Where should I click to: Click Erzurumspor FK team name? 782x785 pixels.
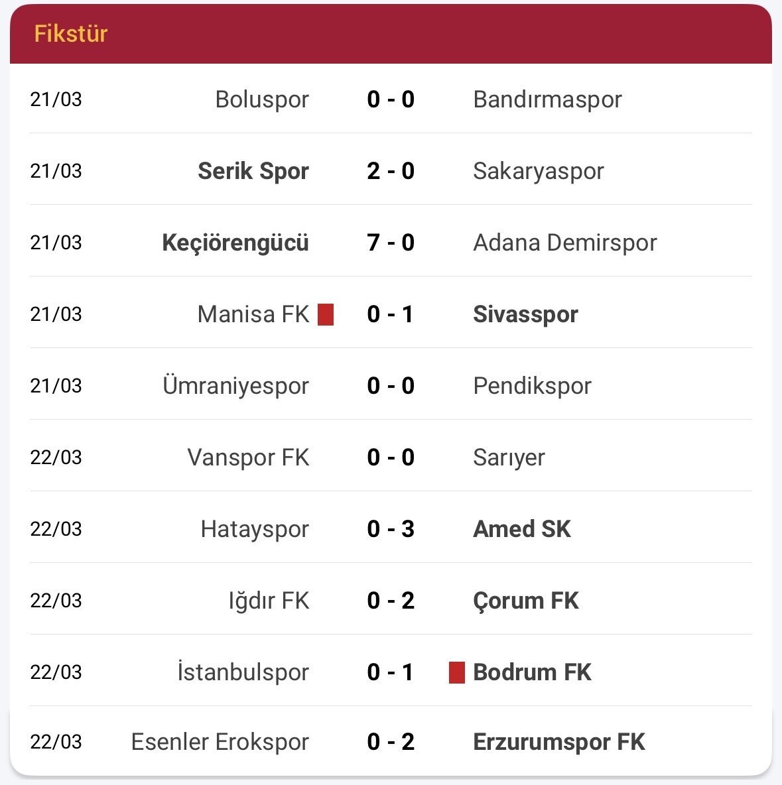click(x=559, y=742)
